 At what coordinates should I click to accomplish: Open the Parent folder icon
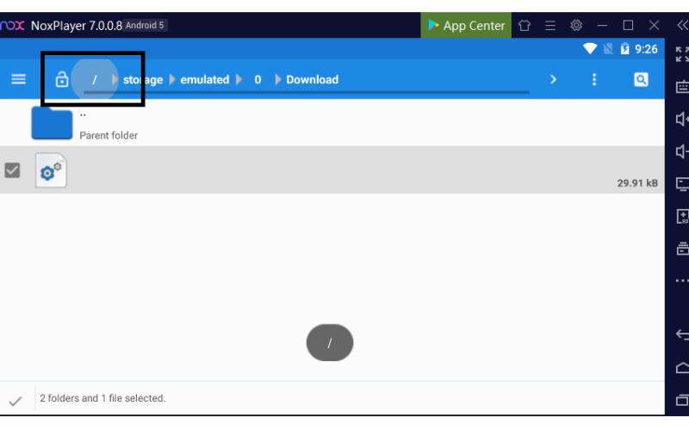point(52,123)
